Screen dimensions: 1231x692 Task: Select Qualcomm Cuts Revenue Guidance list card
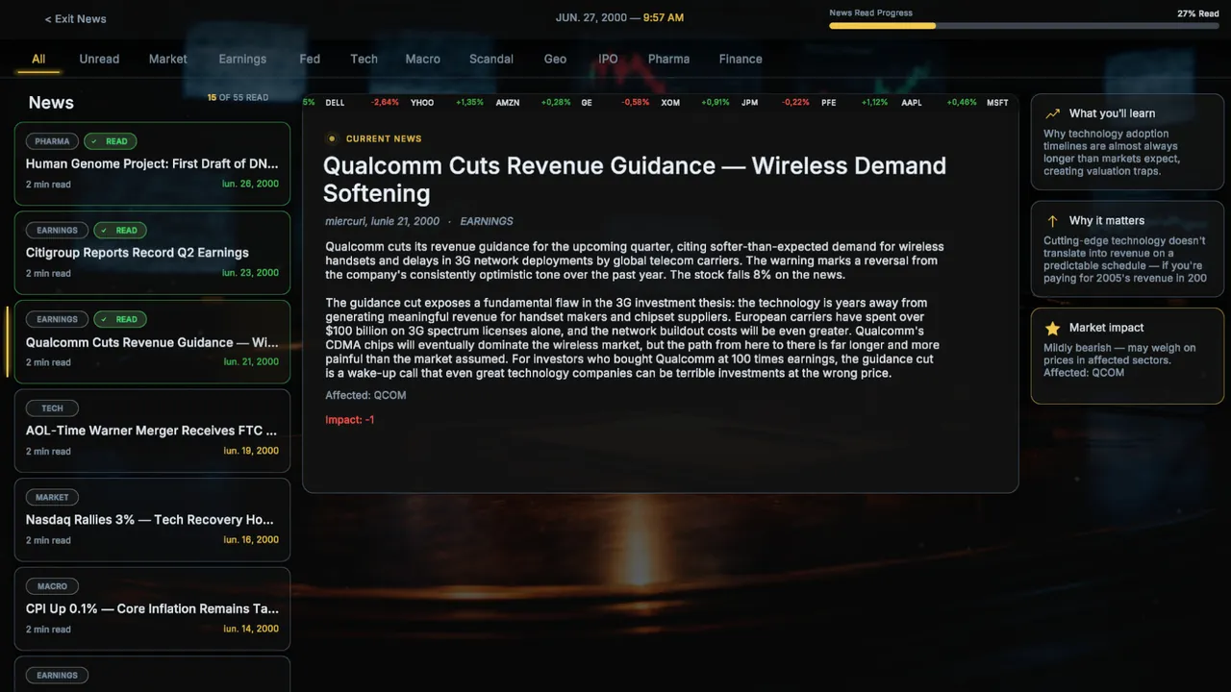click(152, 342)
